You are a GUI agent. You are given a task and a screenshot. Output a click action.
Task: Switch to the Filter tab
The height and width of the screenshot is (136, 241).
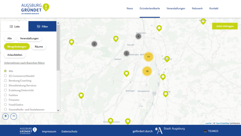pyautogui.click(x=42, y=26)
